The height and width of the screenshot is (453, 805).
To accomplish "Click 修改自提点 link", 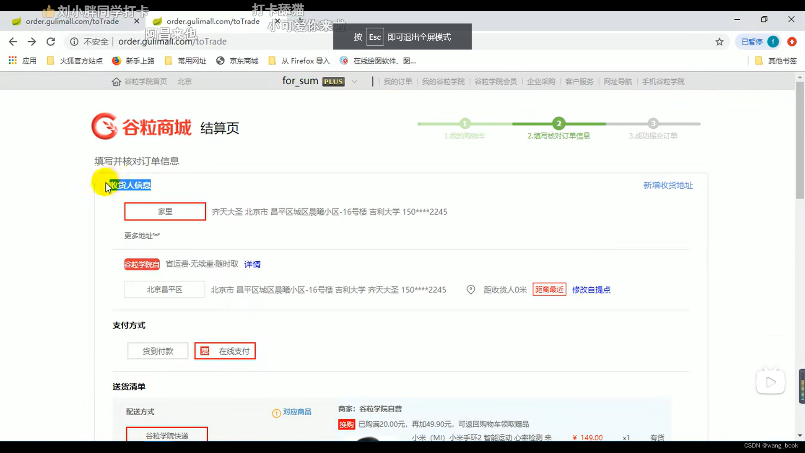I will [591, 290].
